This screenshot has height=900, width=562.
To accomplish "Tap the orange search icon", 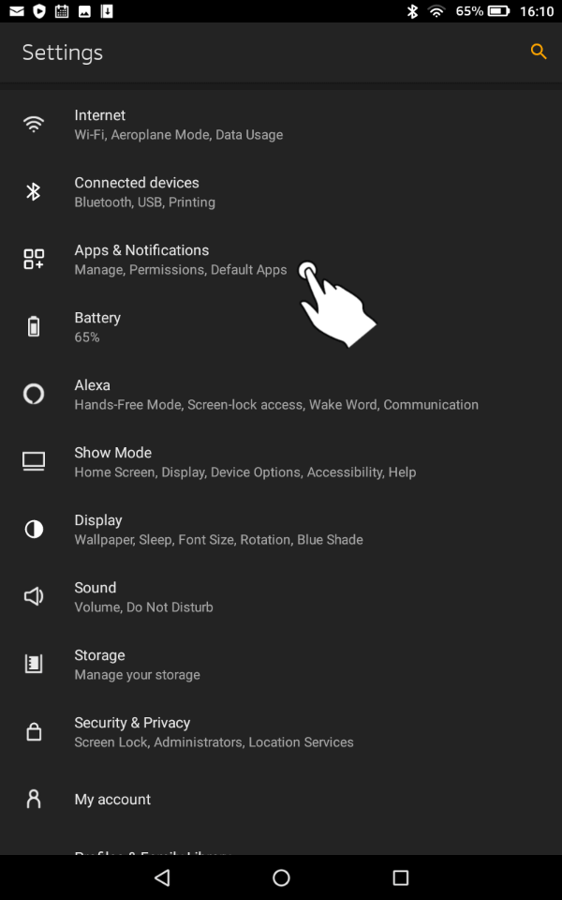I will 538,52.
